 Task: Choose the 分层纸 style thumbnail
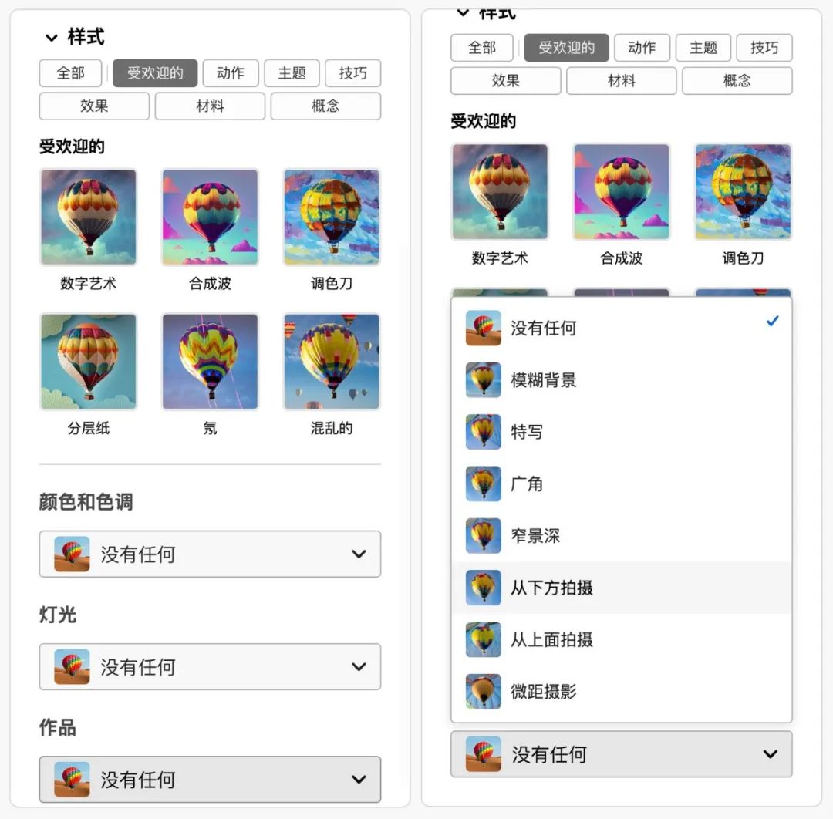(88, 362)
